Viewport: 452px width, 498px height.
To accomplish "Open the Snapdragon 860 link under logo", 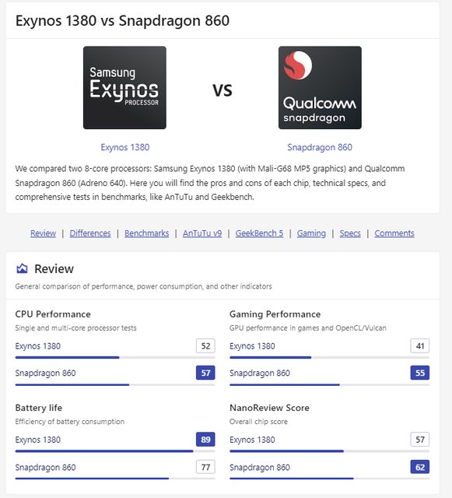I will coord(320,147).
